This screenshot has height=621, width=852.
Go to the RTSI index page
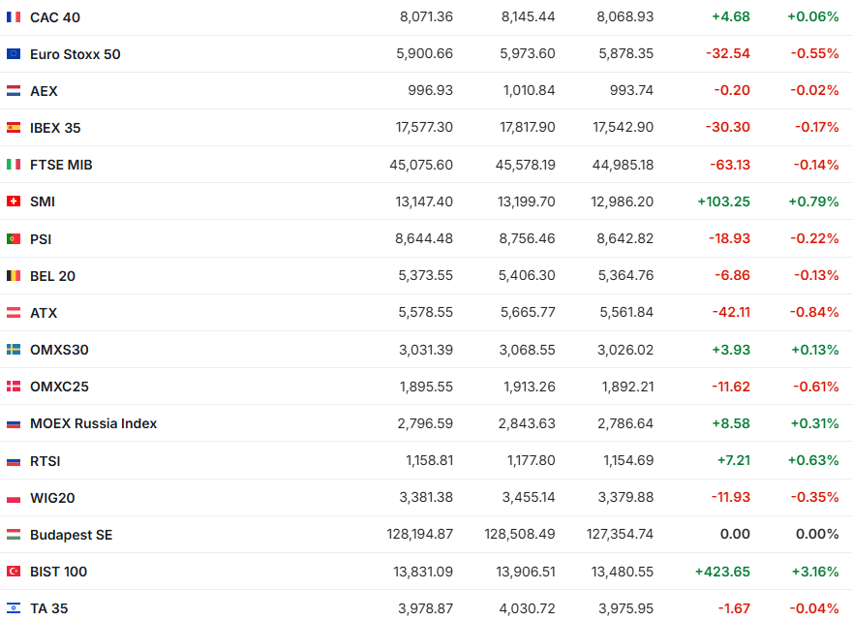46,461
